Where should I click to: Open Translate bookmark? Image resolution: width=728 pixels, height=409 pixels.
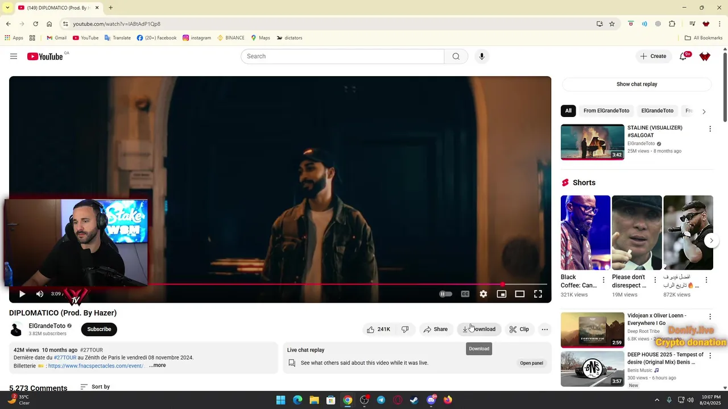pos(117,38)
